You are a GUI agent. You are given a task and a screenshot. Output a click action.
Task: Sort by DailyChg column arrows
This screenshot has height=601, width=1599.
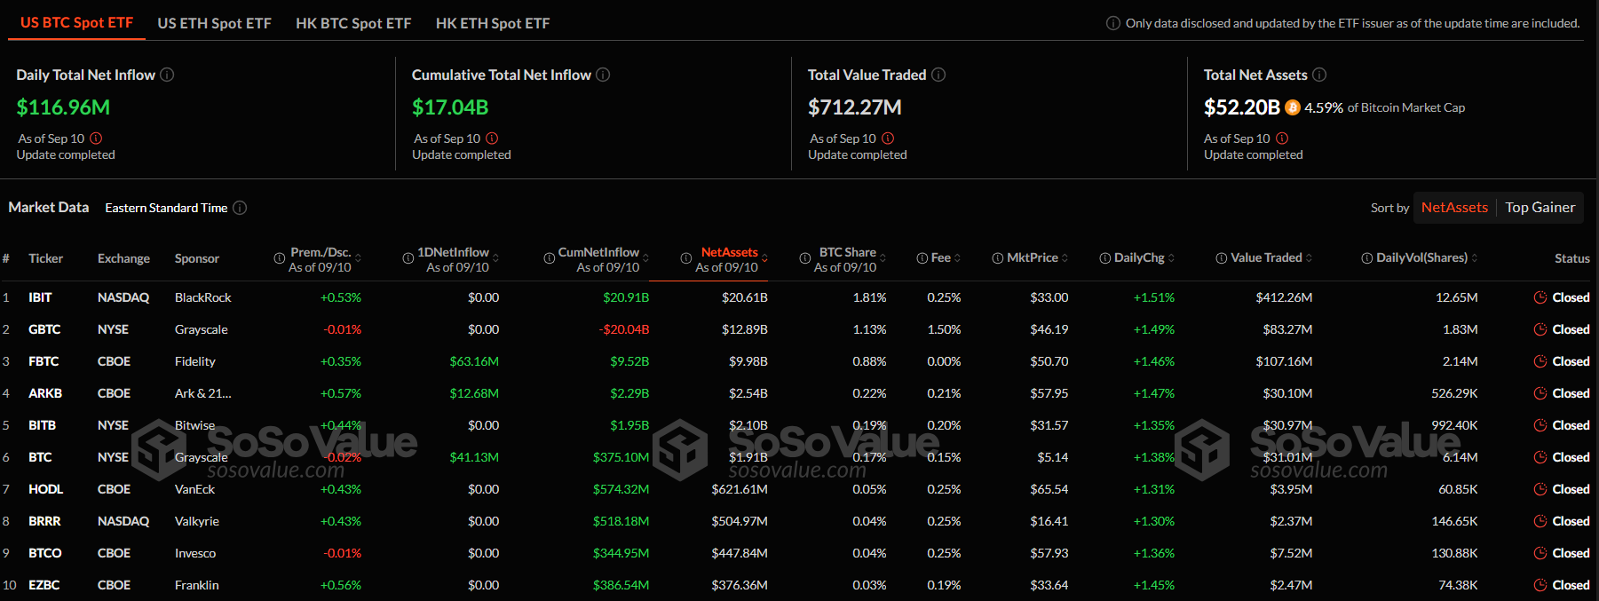(x=1171, y=258)
